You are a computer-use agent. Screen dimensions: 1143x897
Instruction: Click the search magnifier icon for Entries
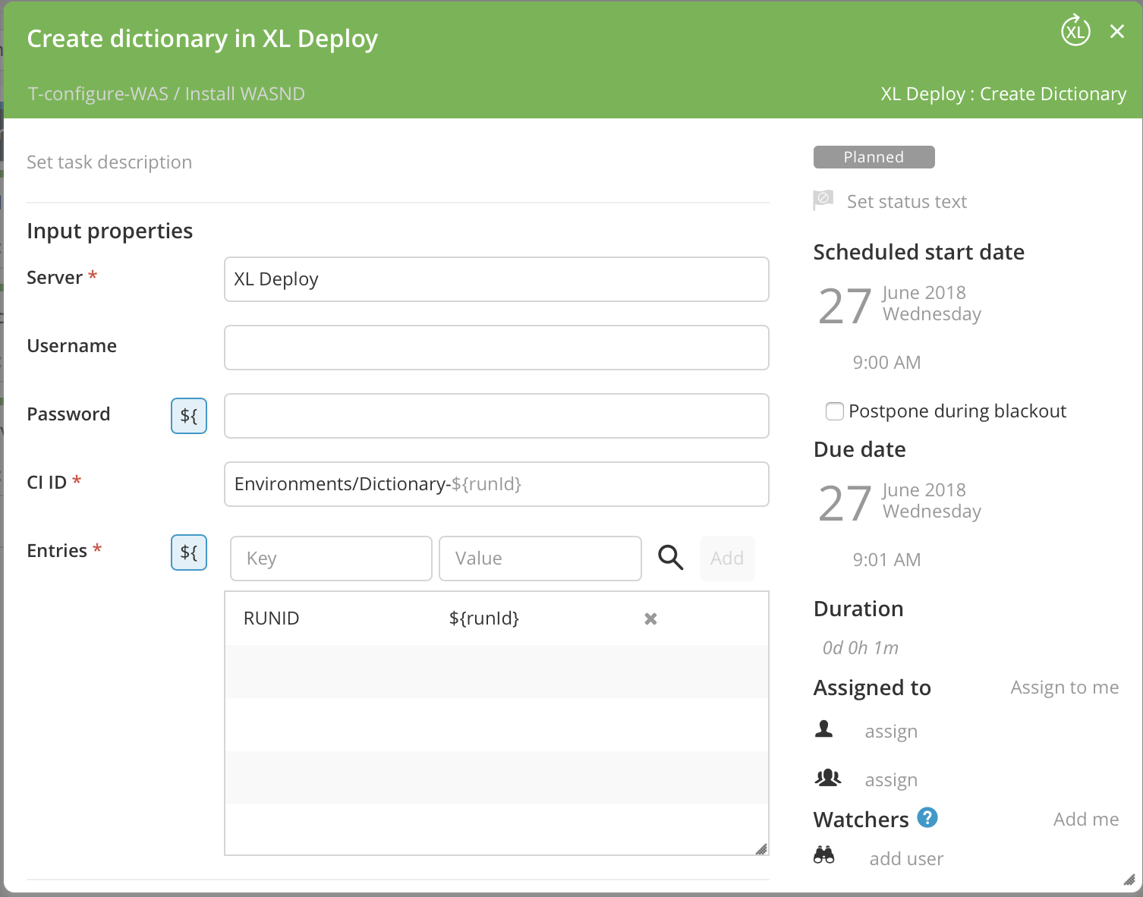pyautogui.click(x=670, y=558)
